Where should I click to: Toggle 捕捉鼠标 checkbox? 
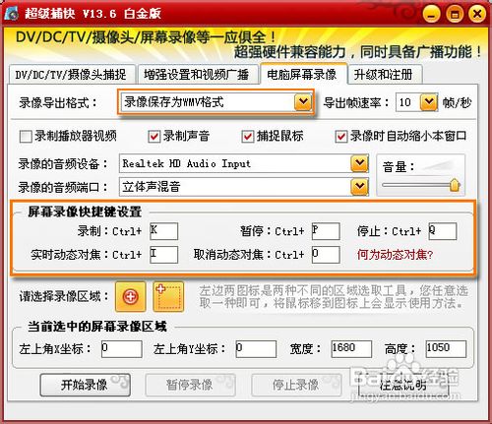pyautogui.click(x=248, y=137)
